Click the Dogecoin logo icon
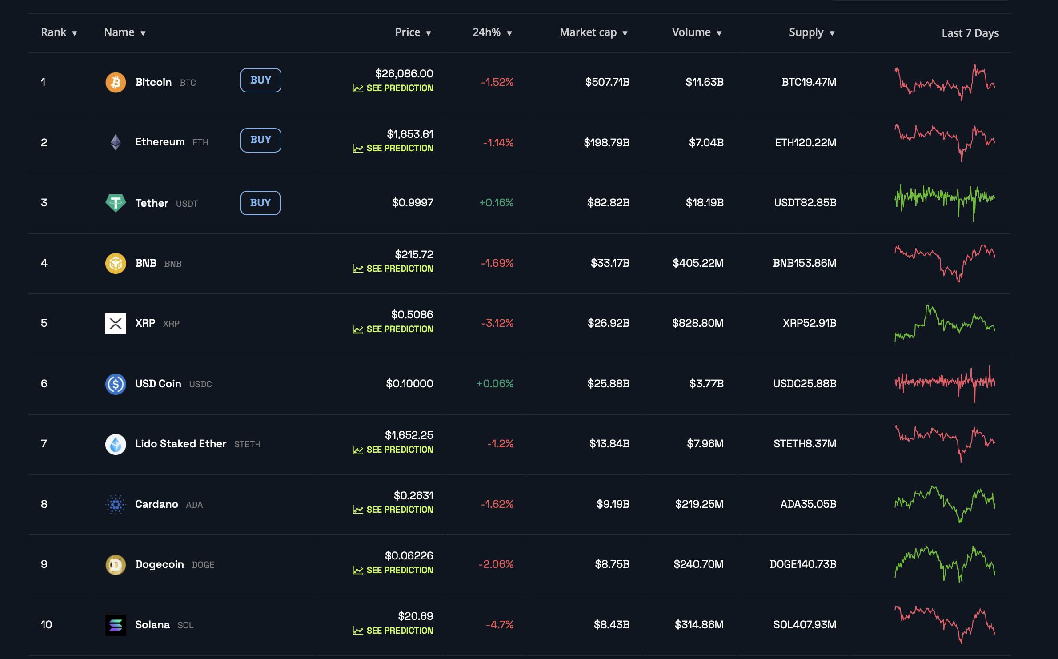Viewport: 1058px width, 659px height. 116,565
